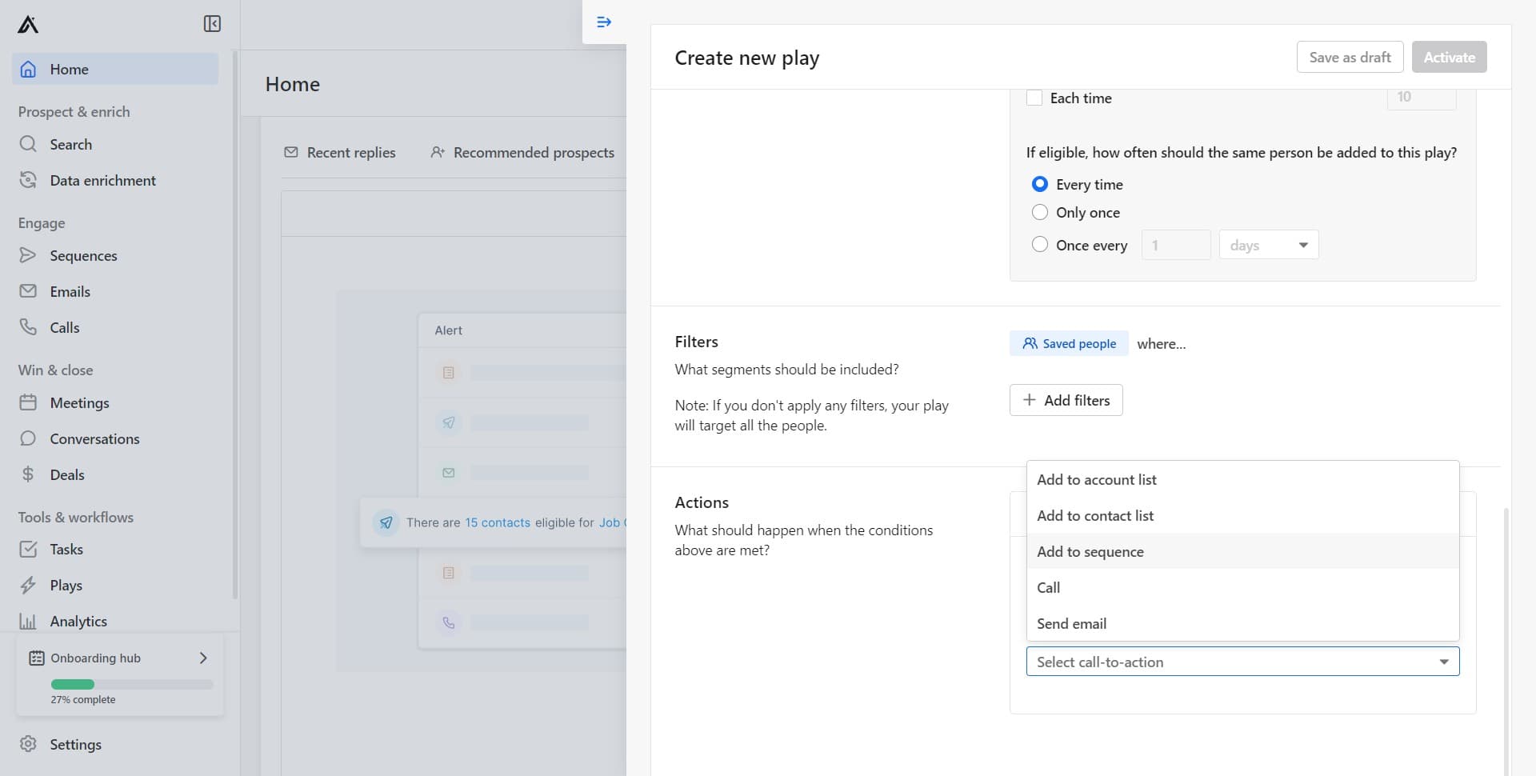Open the days unit dropdown

point(1268,245)
